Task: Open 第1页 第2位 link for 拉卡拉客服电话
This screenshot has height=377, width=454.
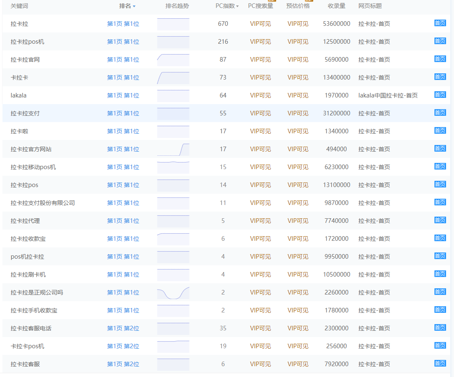Action: 123,328
